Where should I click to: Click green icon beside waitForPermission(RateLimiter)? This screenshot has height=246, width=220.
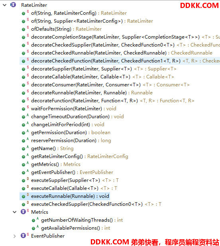pos(24,109)
